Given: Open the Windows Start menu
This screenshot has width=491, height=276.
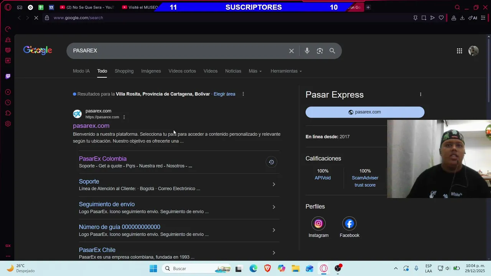Looking at the screenshot, I should pyautogui.click(x=153, y=268).
